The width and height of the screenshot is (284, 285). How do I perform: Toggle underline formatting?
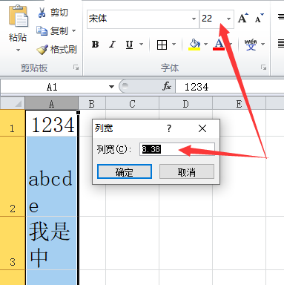coord(129,45)
